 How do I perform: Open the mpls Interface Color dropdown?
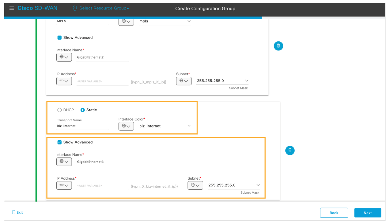(x=189, y=21)
